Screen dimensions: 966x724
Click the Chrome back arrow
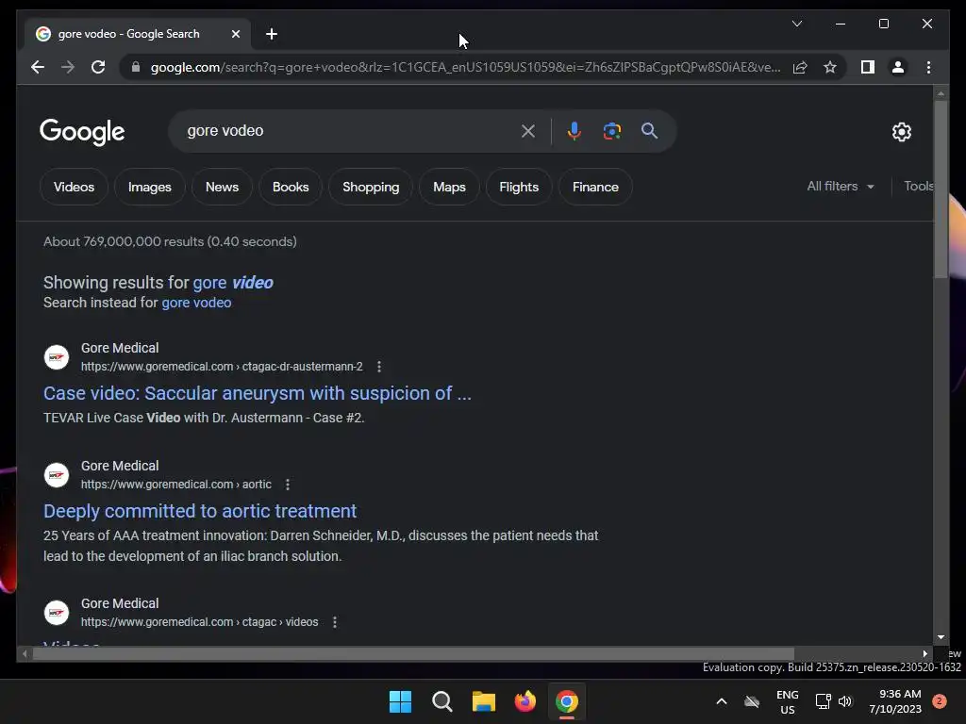point(38,67)
